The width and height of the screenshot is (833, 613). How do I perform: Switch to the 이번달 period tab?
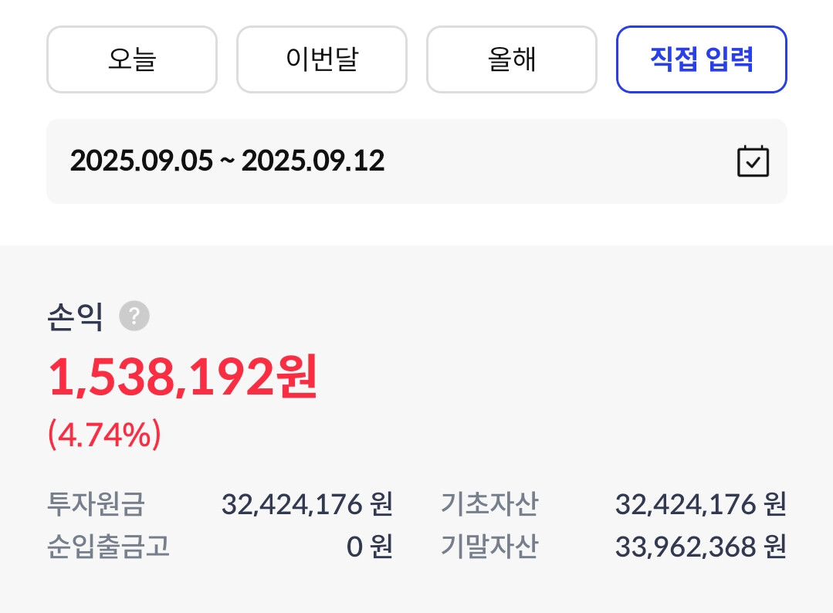[x=321, y=60]
